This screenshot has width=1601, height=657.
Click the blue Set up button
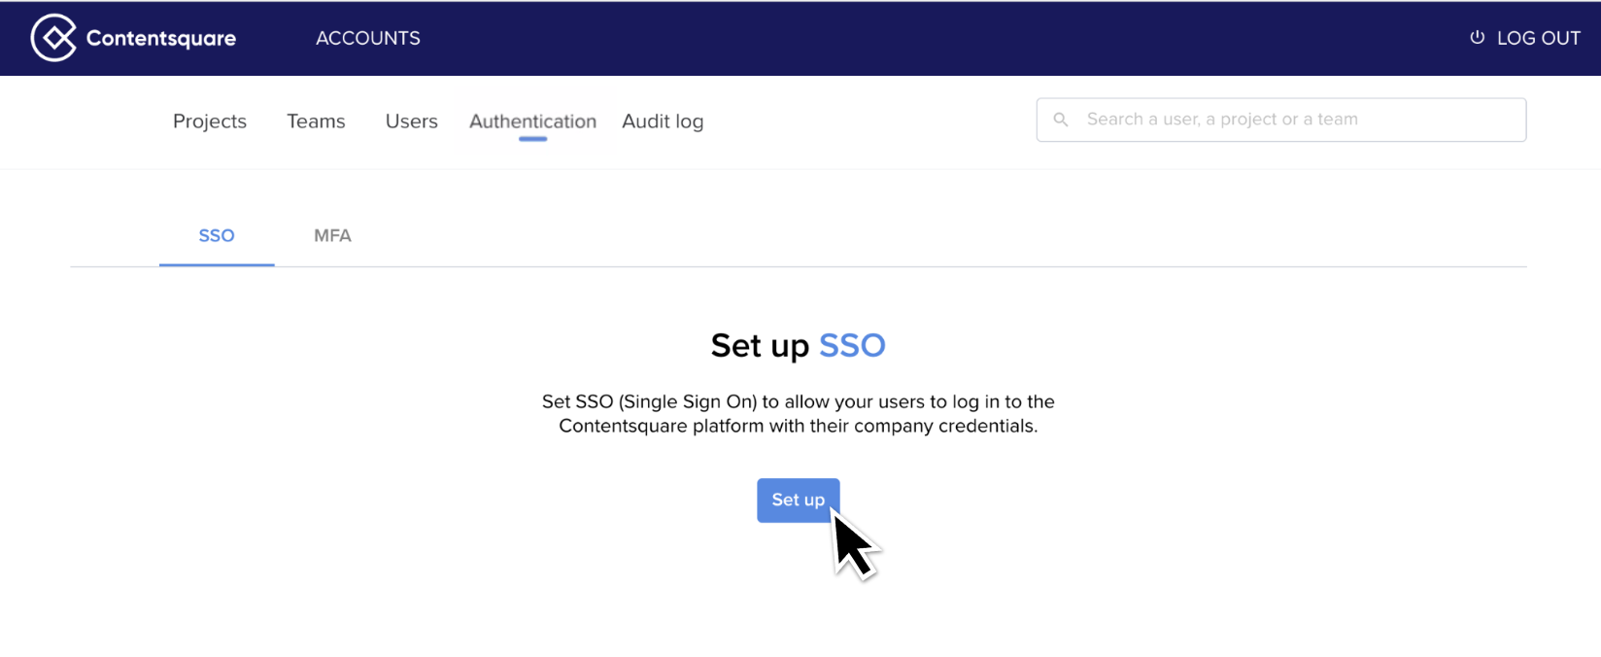tap(799, 501)
